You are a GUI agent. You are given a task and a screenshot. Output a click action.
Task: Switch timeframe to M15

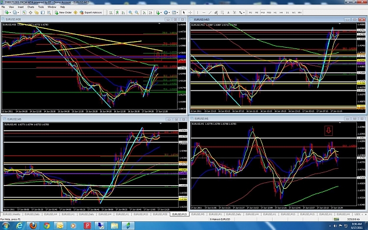tap(263, 12)
